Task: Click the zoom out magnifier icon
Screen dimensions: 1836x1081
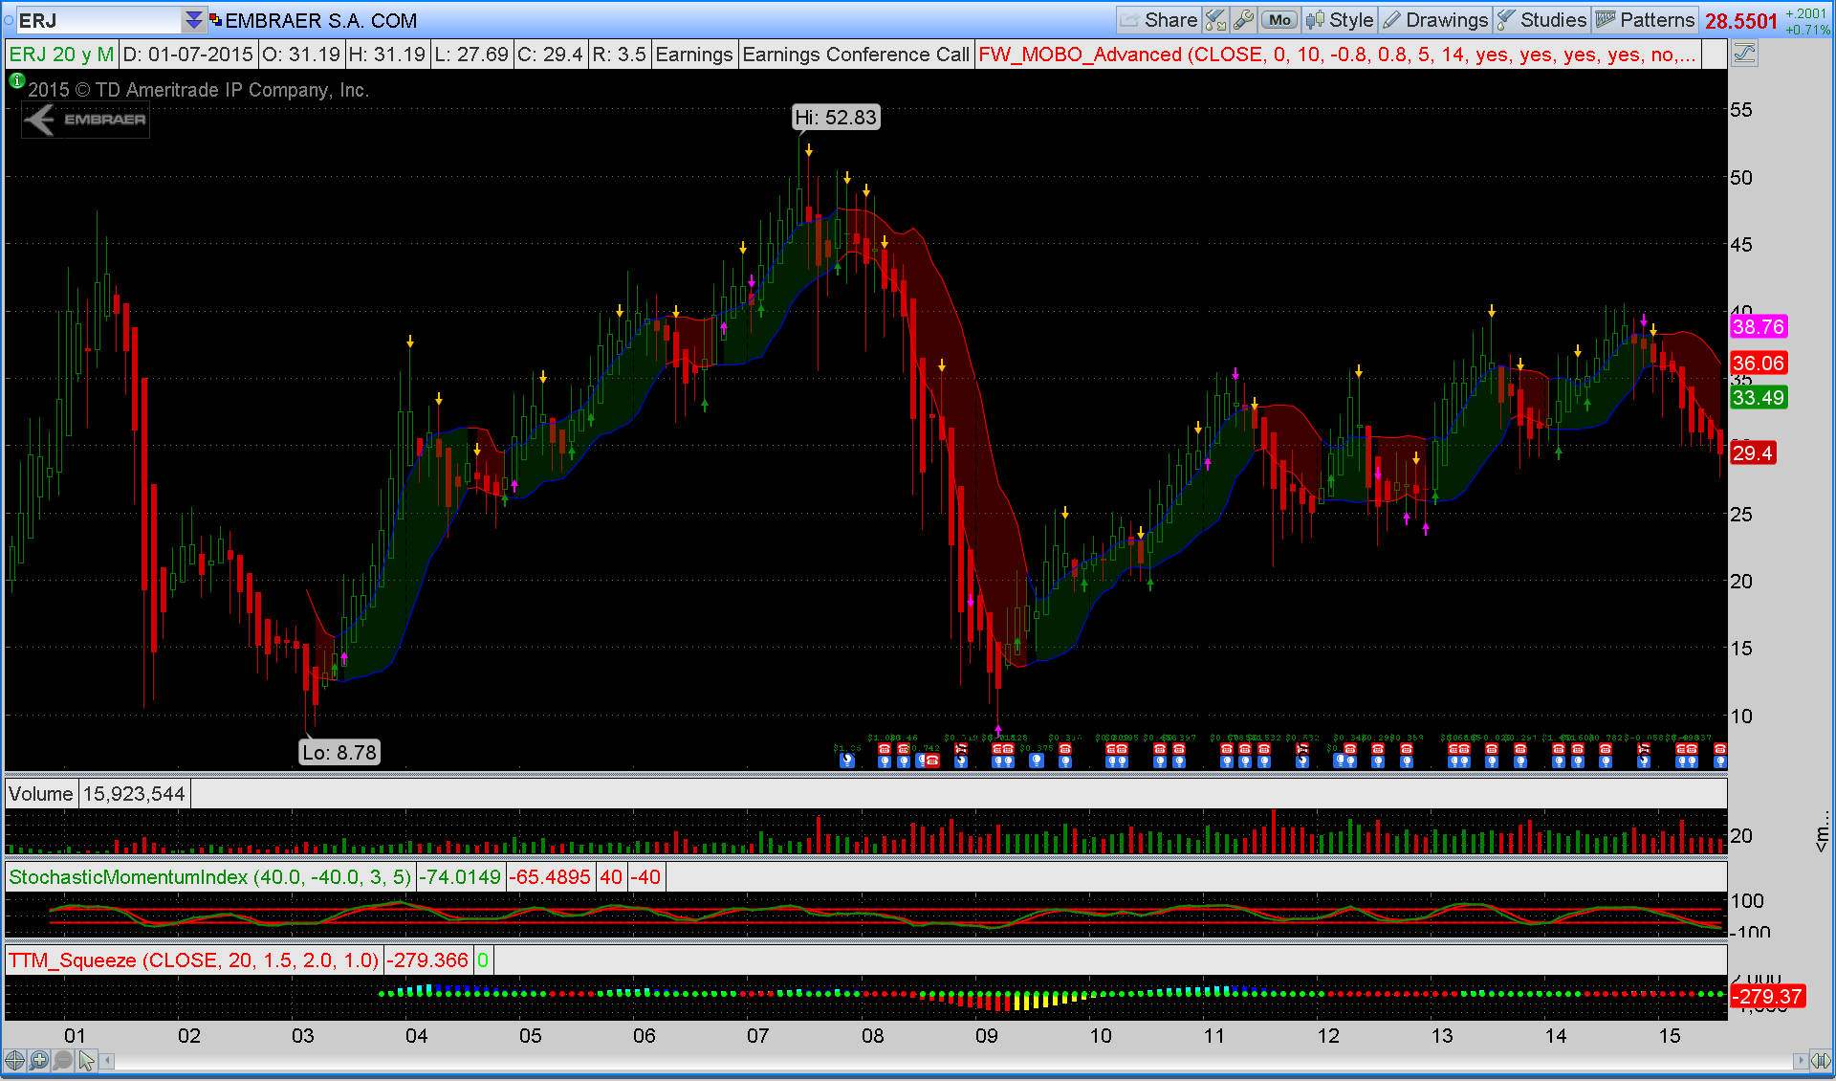Action: coord(62,1060)
